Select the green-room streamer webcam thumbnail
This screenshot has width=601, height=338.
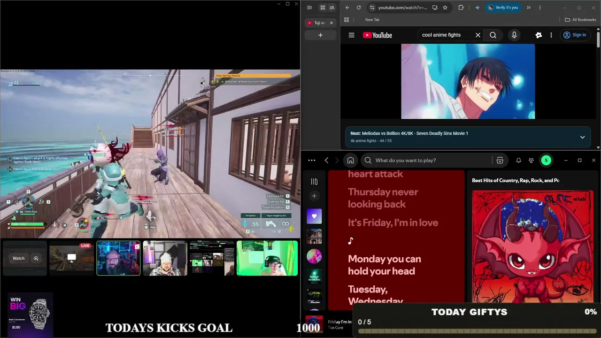coord(267,258)
